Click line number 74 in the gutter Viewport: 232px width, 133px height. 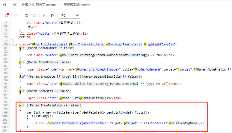5,23
